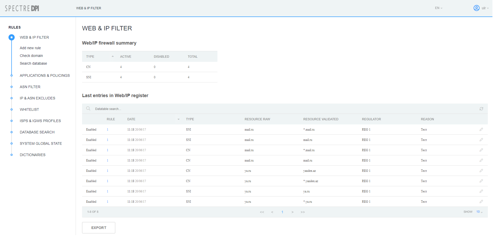
Task: Click the Add new rule link
Action: click(x=30, y=48)
